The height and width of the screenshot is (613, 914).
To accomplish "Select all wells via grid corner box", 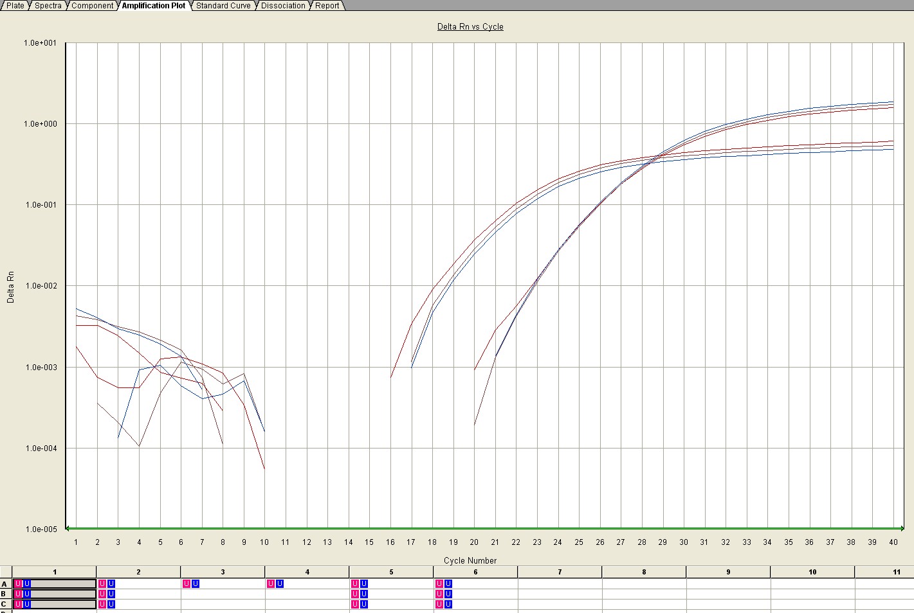I will click(x=6, y=572).
